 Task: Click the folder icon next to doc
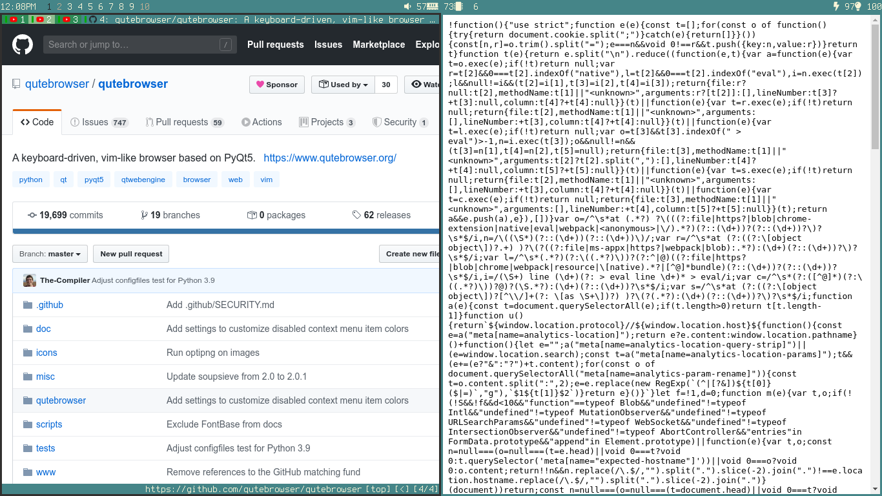(27, 329)
